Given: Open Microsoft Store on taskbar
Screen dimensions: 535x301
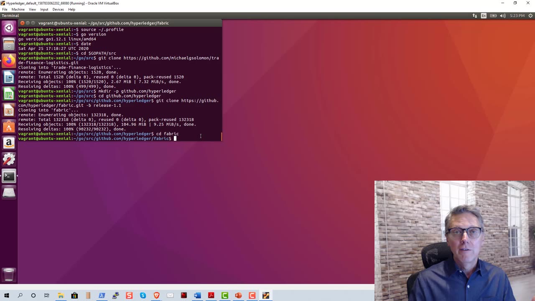Looking at the screenshot, I should tap(74, 296).
